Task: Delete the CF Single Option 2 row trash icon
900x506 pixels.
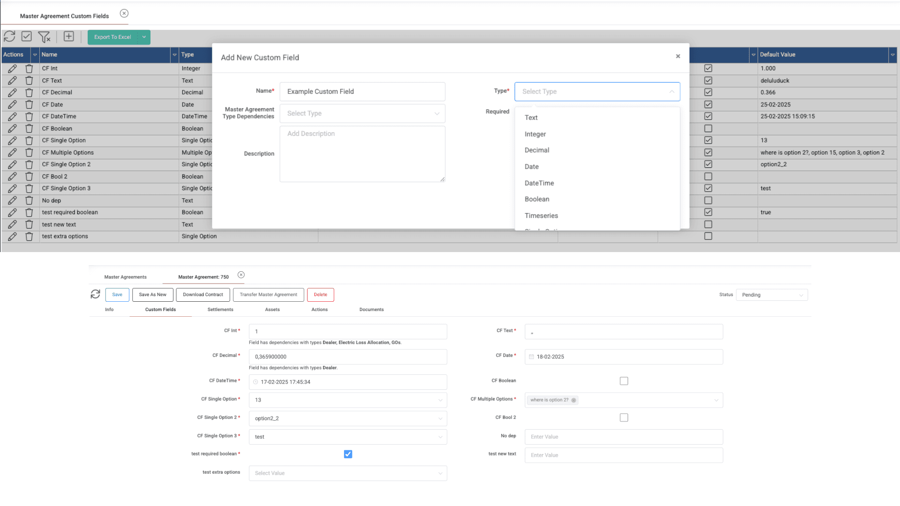Action: point(29,164)
